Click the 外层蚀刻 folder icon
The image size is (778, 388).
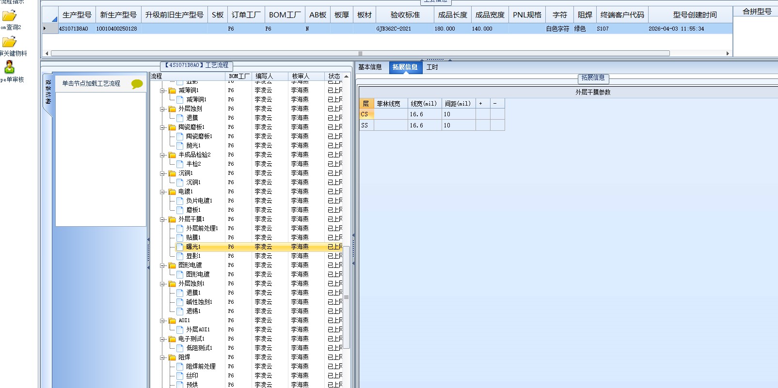click(172, 109)
